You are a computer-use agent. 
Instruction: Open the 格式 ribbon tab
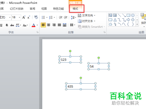pos(75,9)
